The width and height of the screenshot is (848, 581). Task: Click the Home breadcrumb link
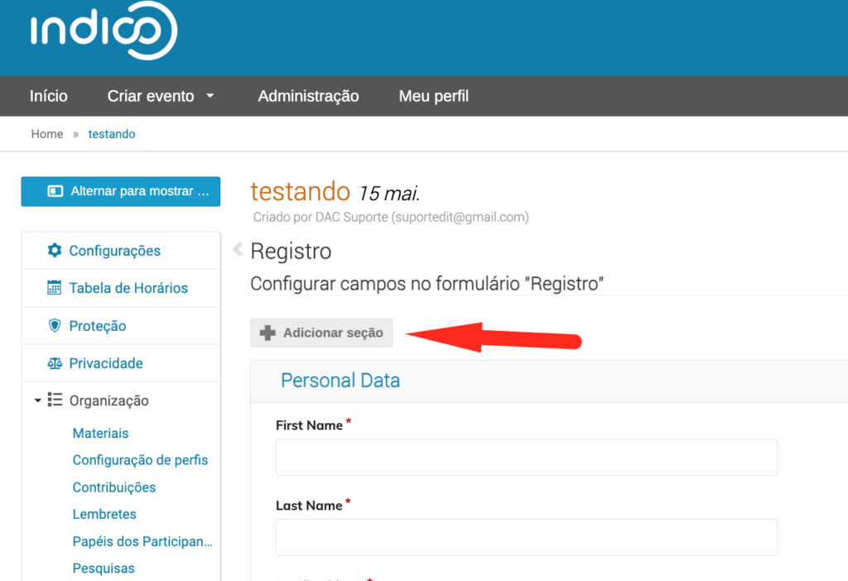47,134
